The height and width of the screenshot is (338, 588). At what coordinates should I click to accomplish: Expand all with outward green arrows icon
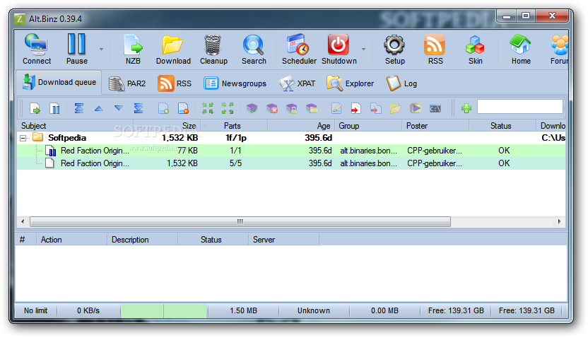(228, 108)
